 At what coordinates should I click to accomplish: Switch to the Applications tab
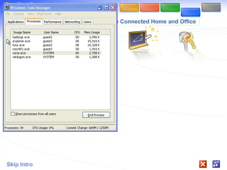click(x=16, y=22)
